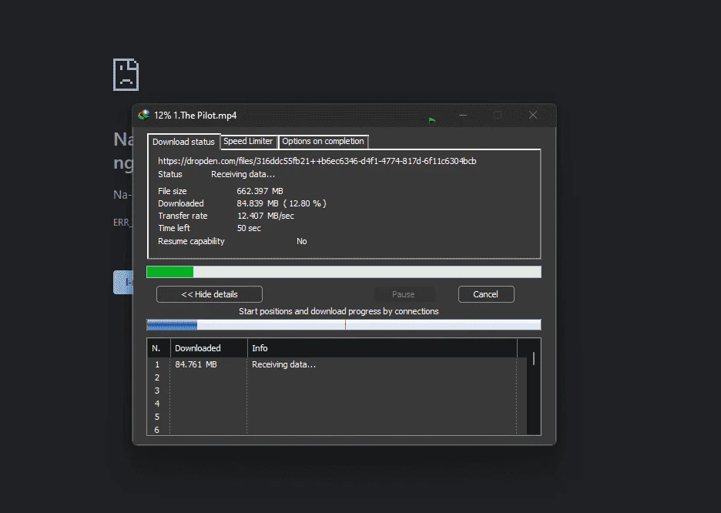
Task: Select connection row number 6
Action: click(337, 429)
